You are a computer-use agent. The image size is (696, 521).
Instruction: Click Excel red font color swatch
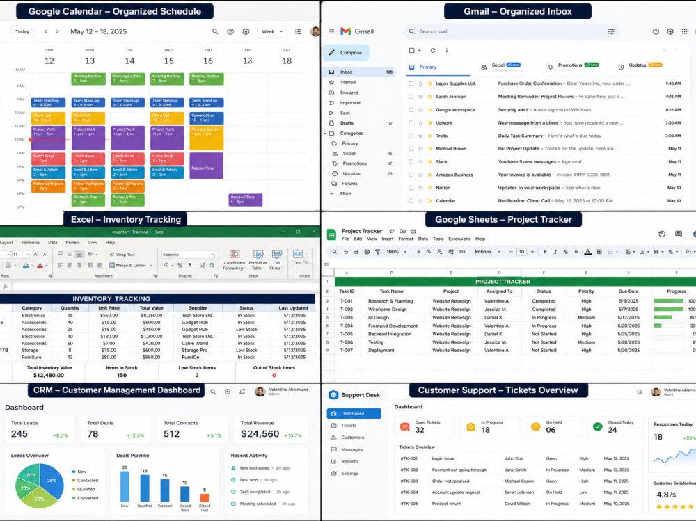pyautogui.click(x=40, y=266)
